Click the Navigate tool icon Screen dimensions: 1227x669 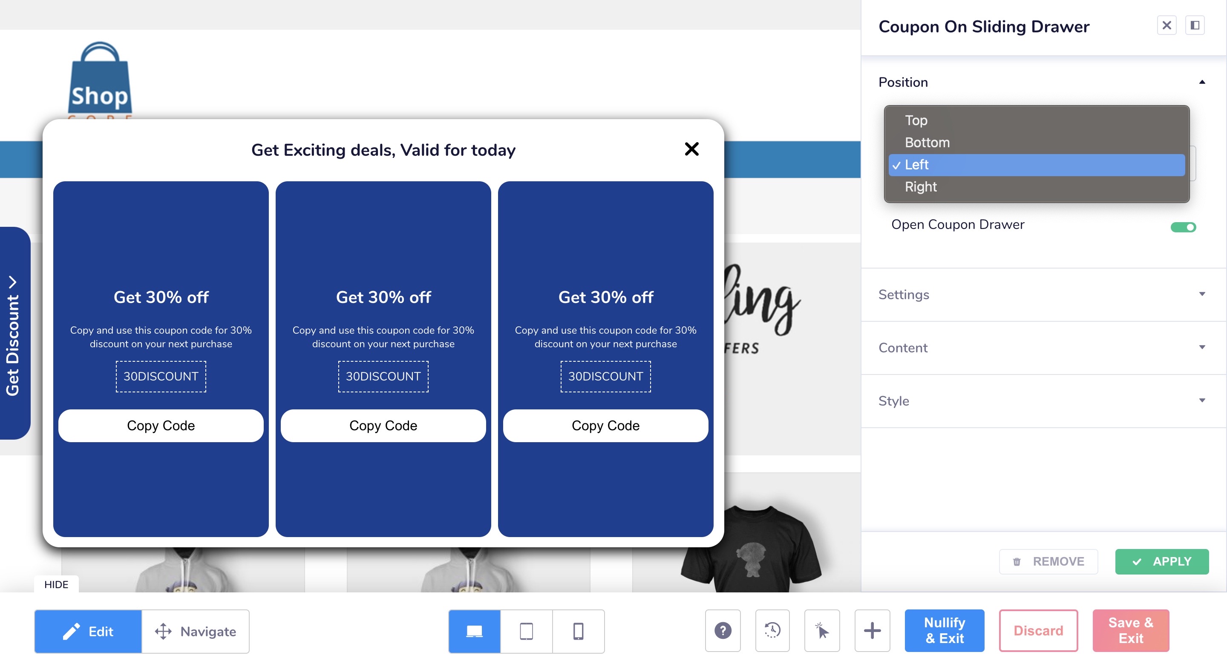coord(162,631)
